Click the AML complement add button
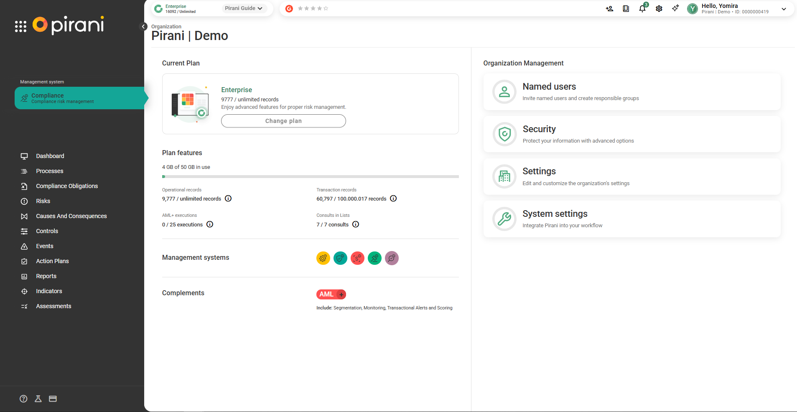This screenshot has width=797, height=412. click(x=341, y=294)
